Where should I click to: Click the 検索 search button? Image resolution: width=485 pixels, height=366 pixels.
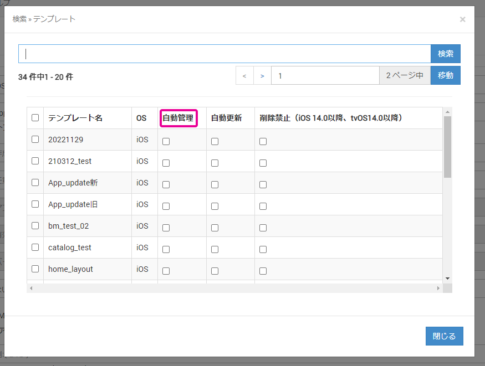click(x=446, y=54)
